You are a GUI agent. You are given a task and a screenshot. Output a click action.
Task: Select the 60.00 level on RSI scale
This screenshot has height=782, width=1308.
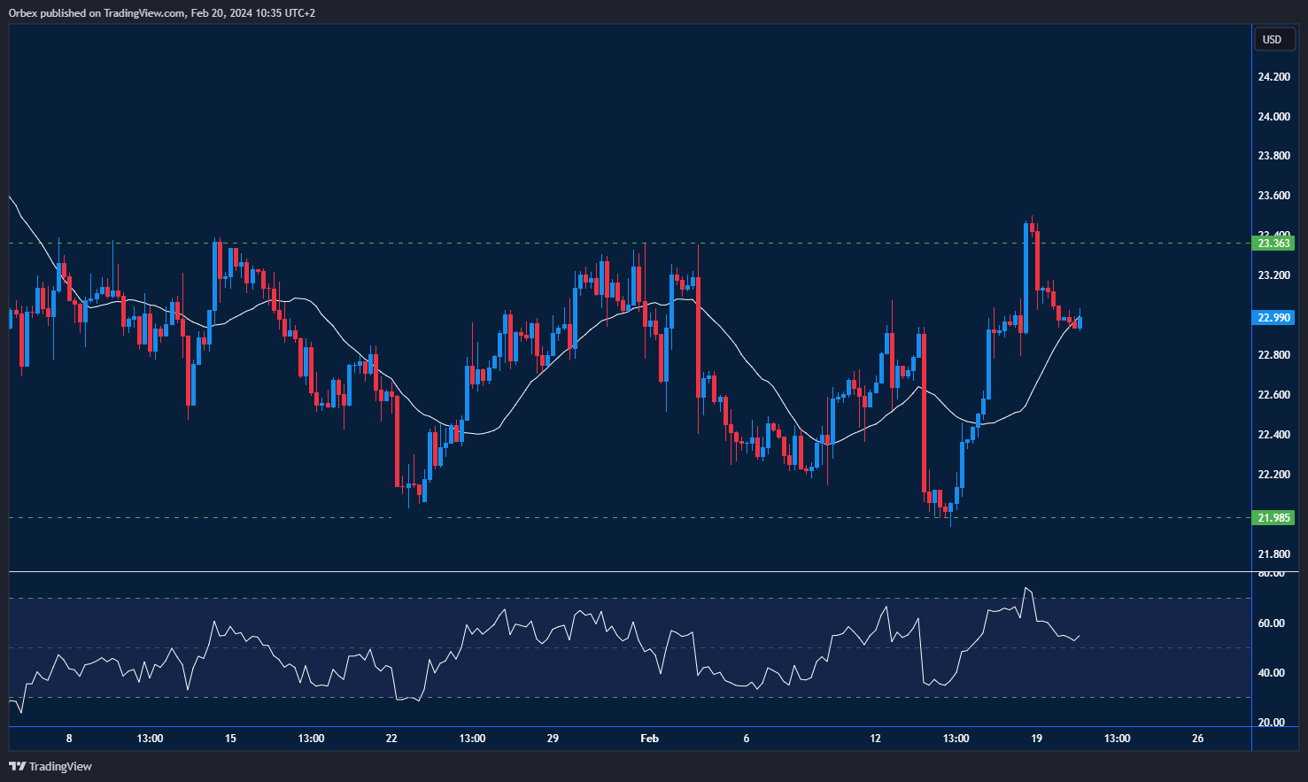pos(1271,623)
